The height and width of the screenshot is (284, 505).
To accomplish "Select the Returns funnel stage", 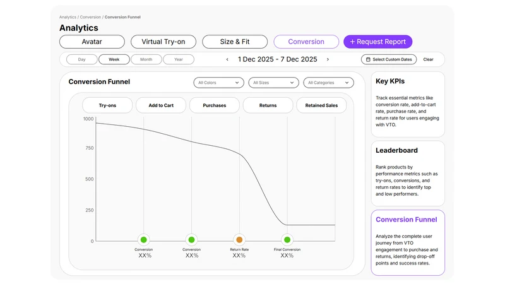I will tap(268, 105).
